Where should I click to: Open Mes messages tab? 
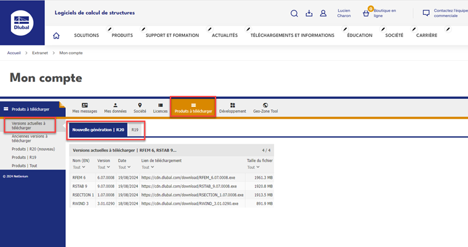tap(85, 108)
